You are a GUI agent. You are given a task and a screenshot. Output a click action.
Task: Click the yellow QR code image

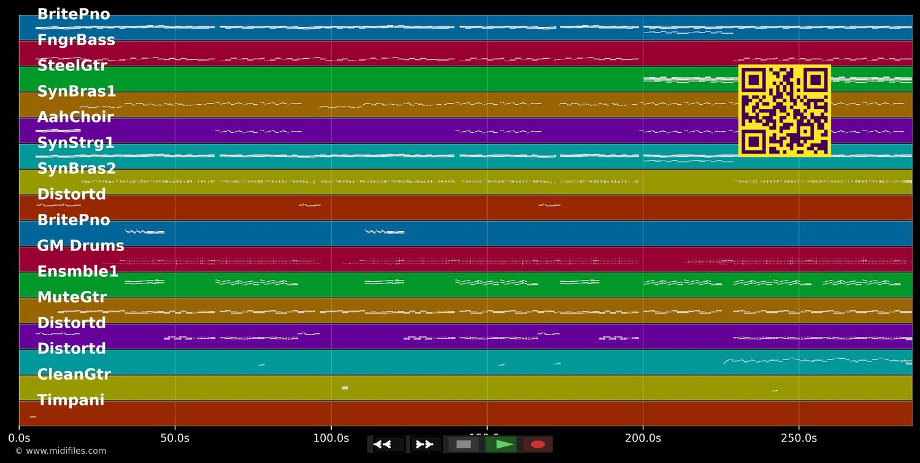pyautogui.click(x=784, y=110)
